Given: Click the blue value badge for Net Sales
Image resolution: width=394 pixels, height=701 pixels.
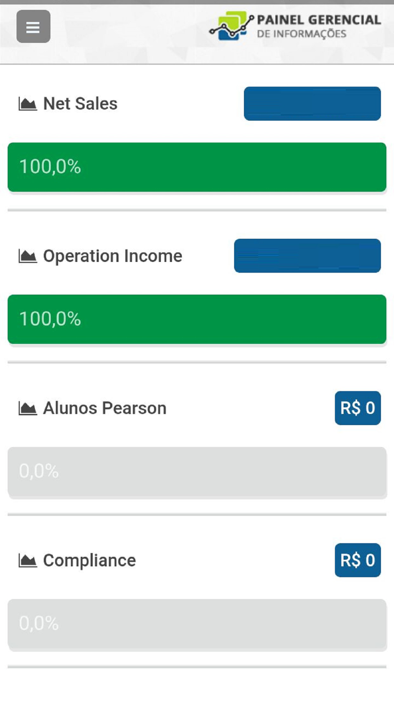Looking at the screenshot, I should (312, 104).
